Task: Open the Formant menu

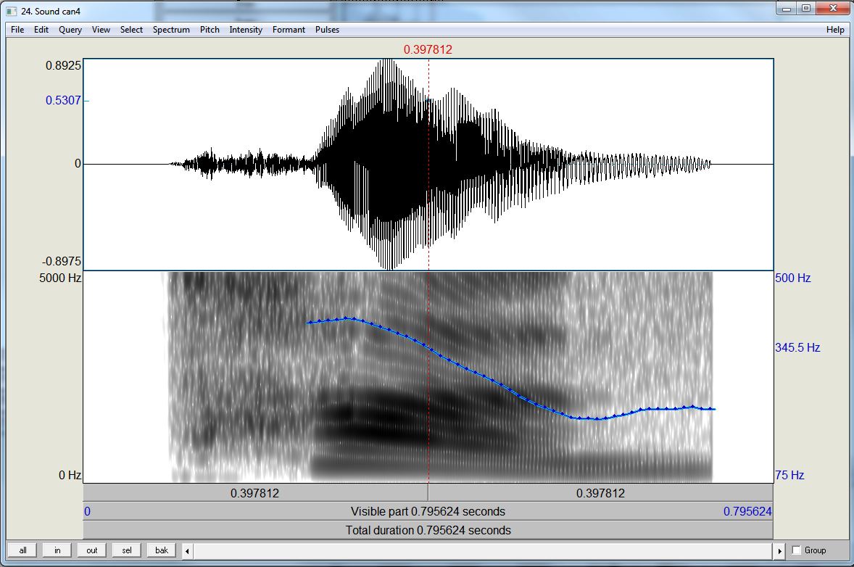Action: pos(289,30)
